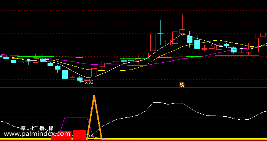Select the hollow red rebound candle right after the low
This screenshot has width=267, height=141.
tap(94, 73)
